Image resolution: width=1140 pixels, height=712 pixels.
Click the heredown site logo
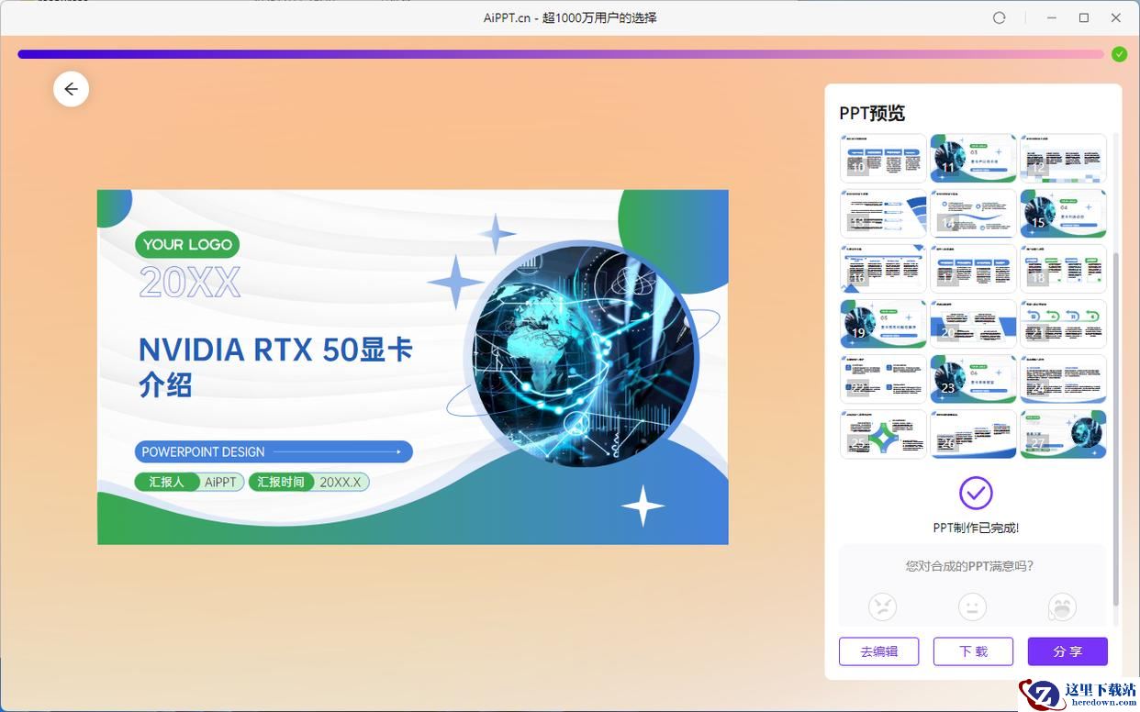(x=1078, y=693)
